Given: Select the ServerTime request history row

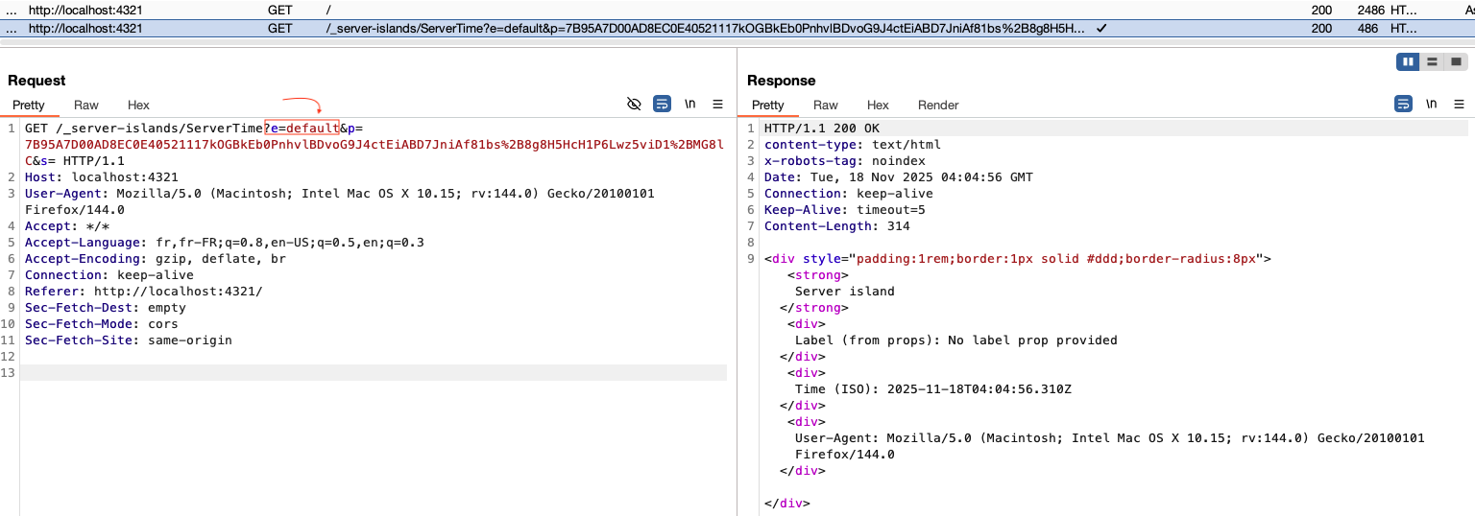Looking at the screenshot, I should [x=576, y=29].
